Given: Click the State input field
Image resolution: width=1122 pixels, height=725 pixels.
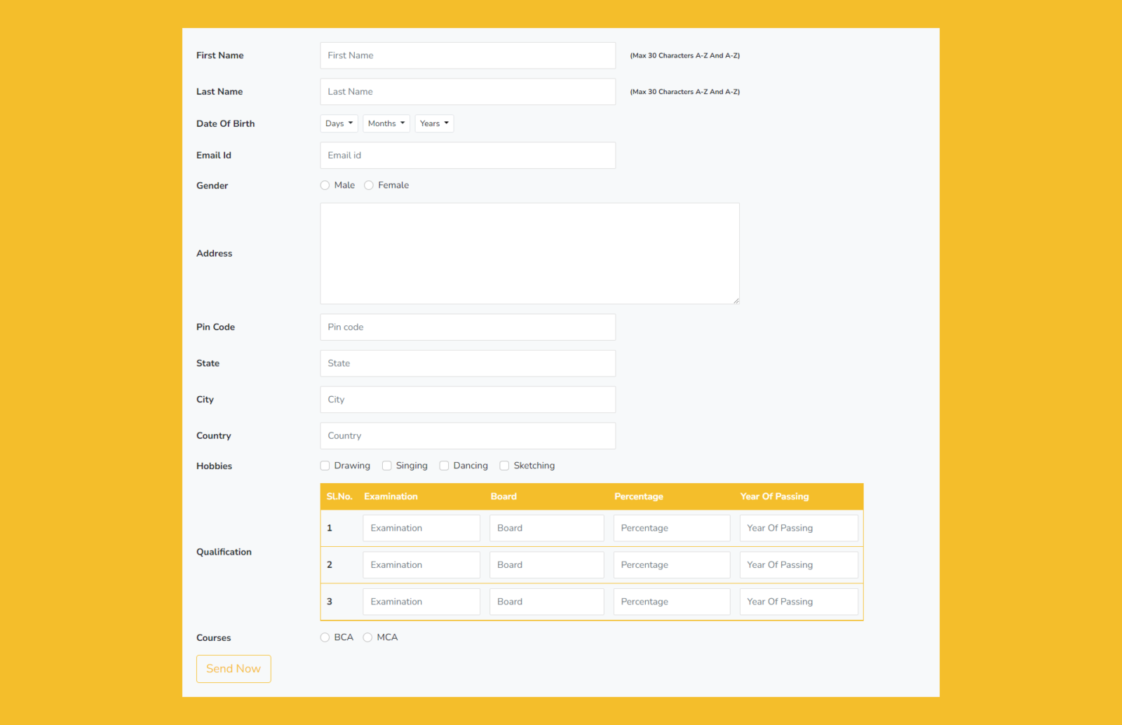Looking at the screenshot, I should pos(468,363).
